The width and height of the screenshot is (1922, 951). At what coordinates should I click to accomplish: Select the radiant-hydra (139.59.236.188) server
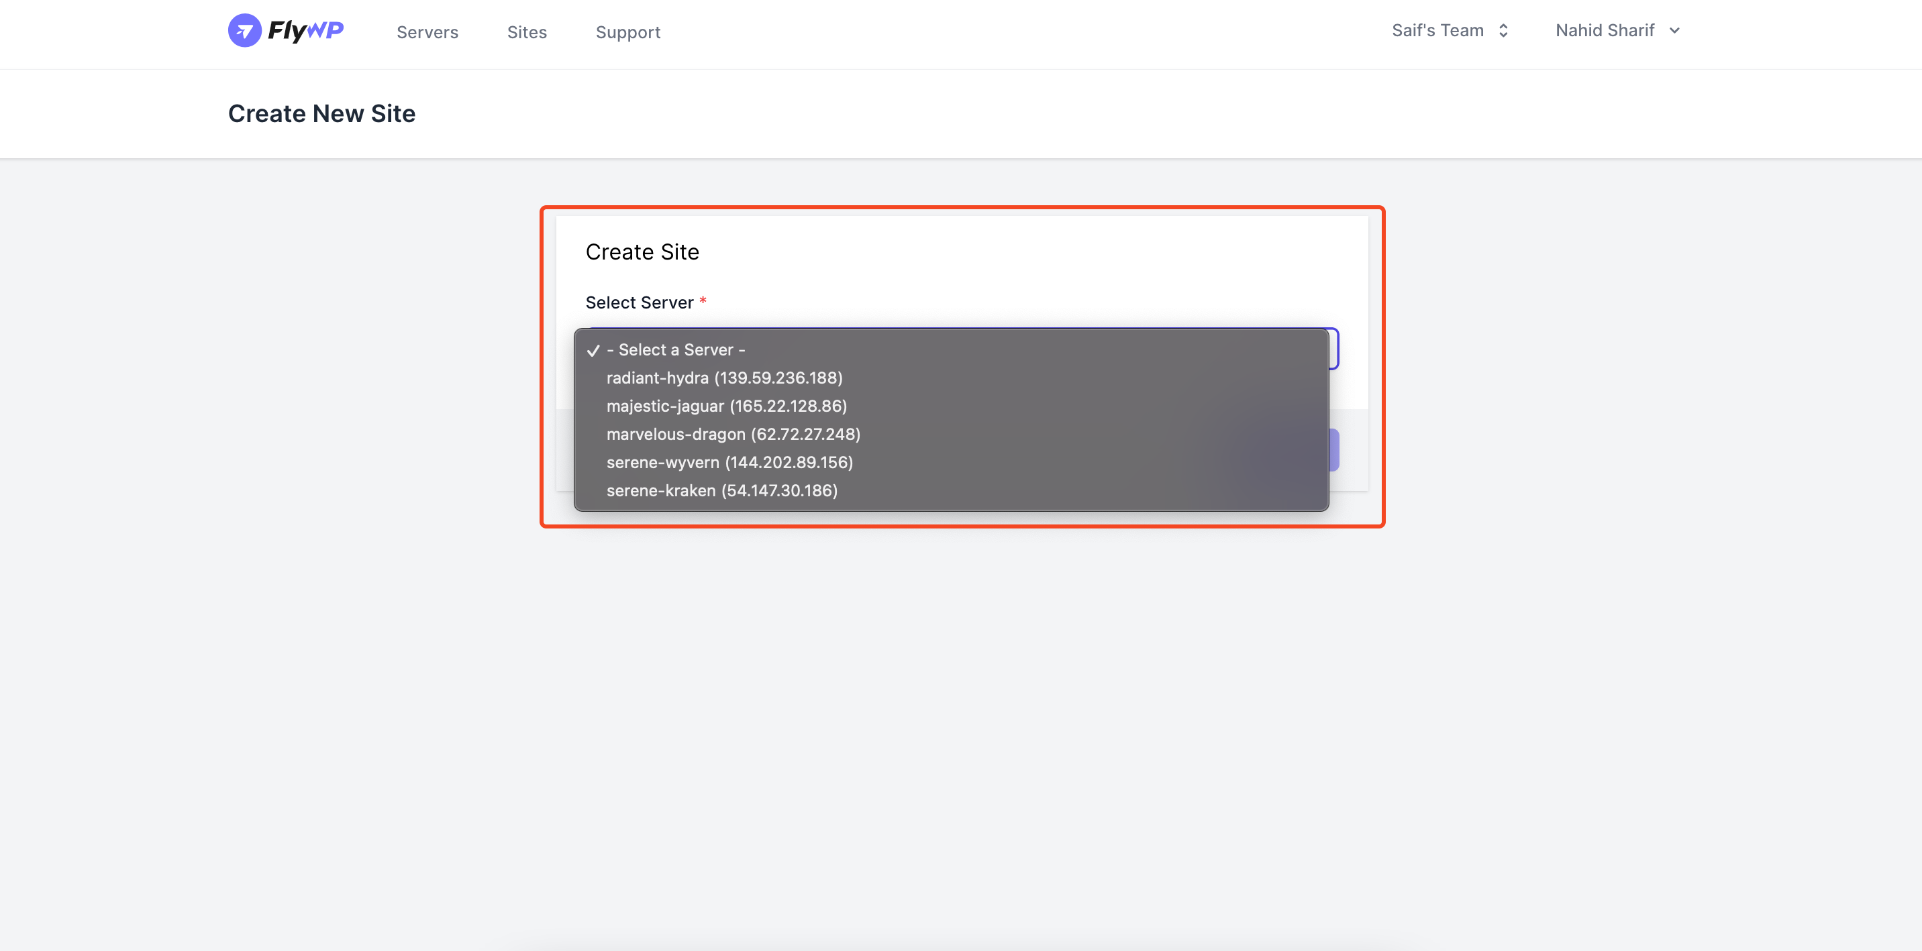click(x=950, y=378)
